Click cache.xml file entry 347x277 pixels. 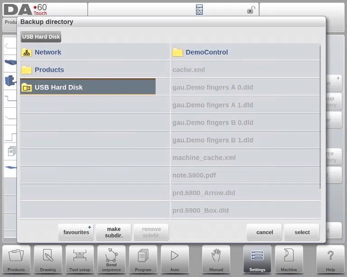click(246, 69)
